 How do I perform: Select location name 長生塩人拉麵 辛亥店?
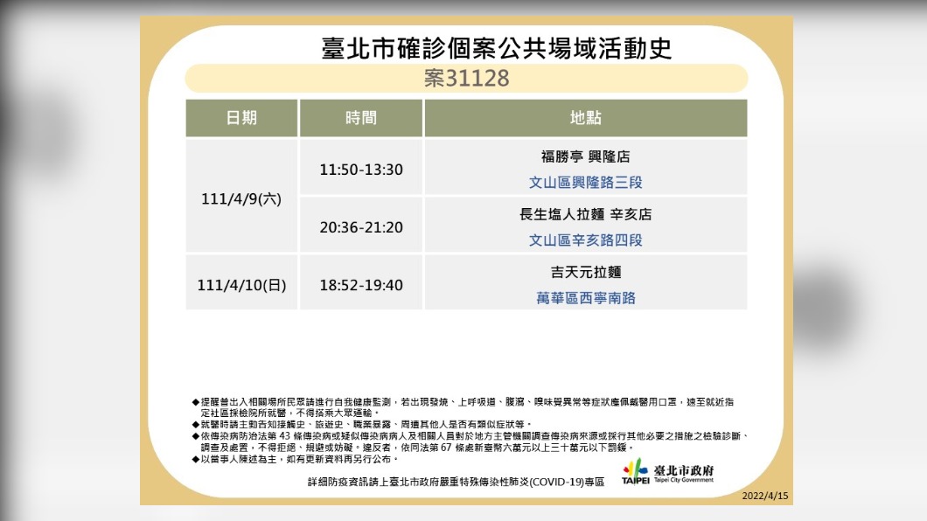point(585,214)
